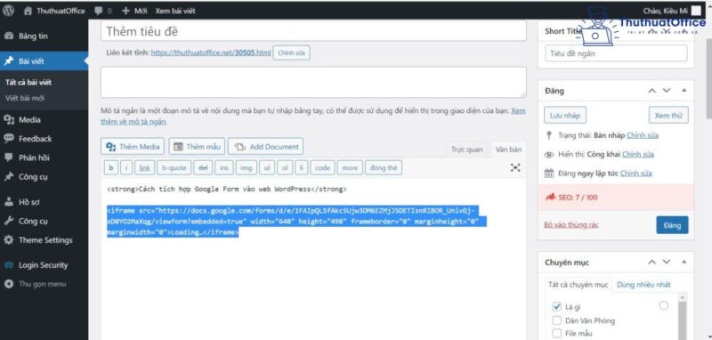The image size is (712, 340).
Task: Uncheck the Là gì category checkbox
Action: [557, 307]
